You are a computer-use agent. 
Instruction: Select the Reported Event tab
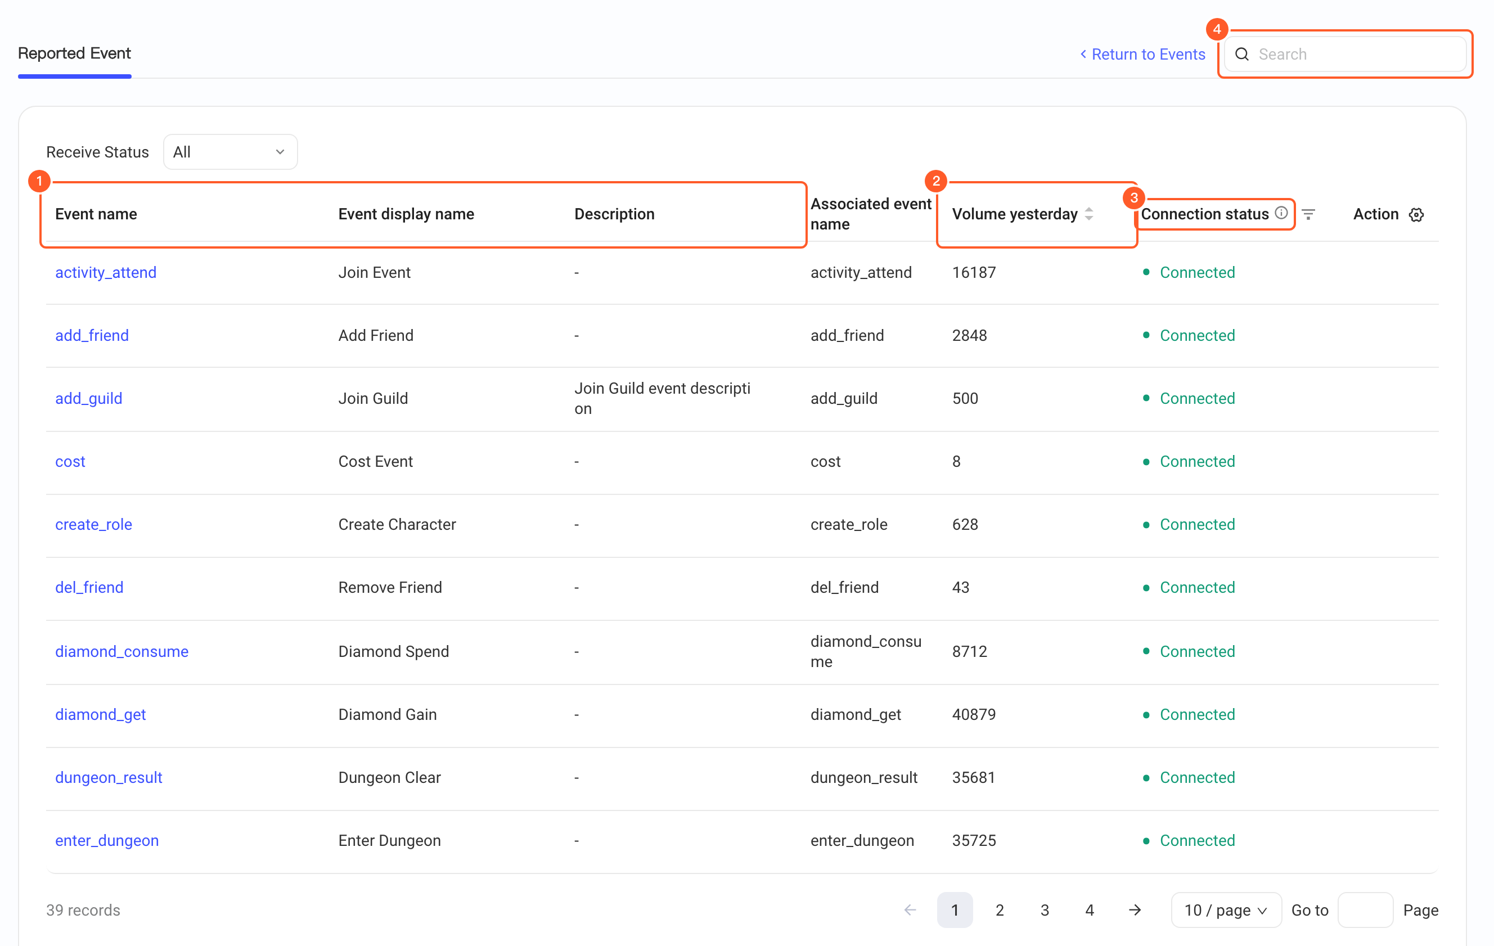pyautogui.click(x=74, y=53)
